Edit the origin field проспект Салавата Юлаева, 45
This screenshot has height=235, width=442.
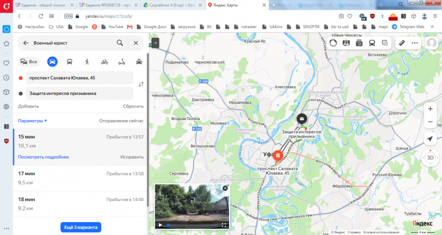click(x=79, y=78)
